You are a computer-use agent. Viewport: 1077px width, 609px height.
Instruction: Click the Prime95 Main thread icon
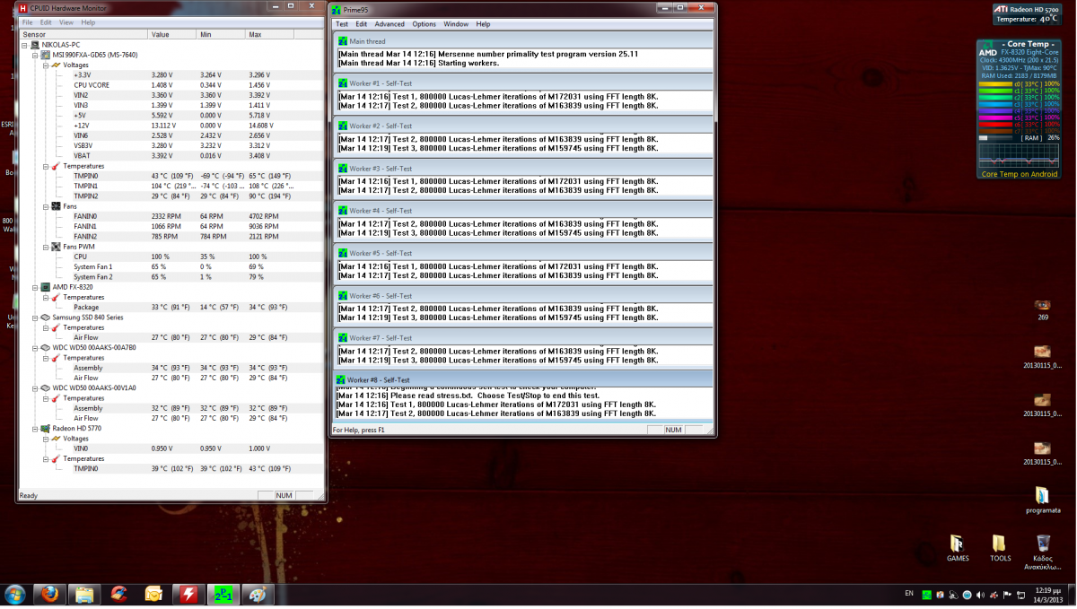pos(343,41)
